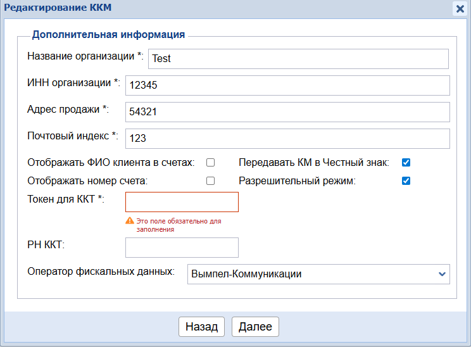
Task: Click the РН ККТ input field
Action: pos(182,248)
